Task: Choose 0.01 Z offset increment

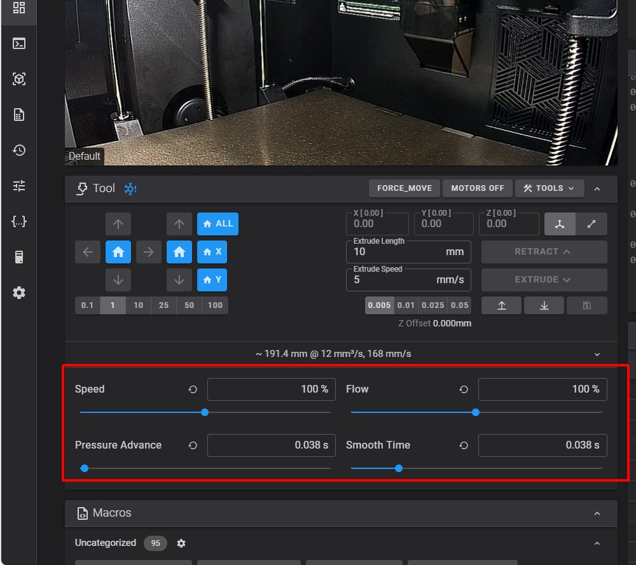Action: pos(406,305)
